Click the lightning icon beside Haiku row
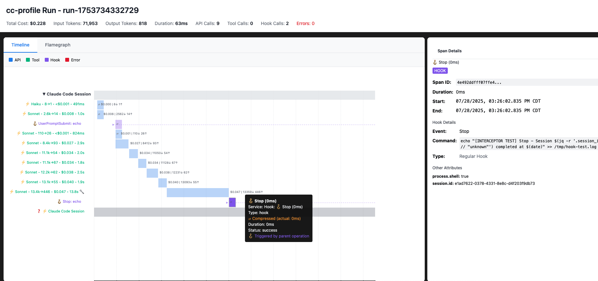Viewport: 598px width, 281px height. pos(28,104)
